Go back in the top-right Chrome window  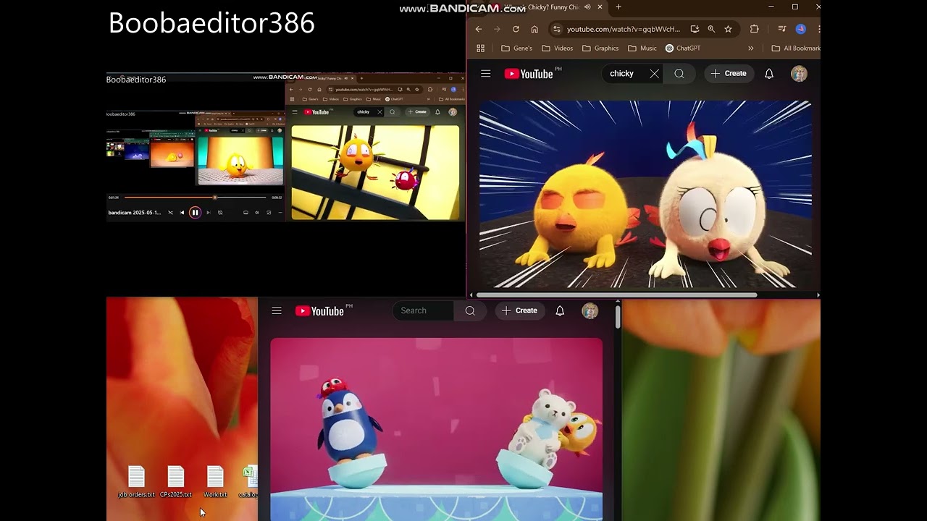click(479, 29)
